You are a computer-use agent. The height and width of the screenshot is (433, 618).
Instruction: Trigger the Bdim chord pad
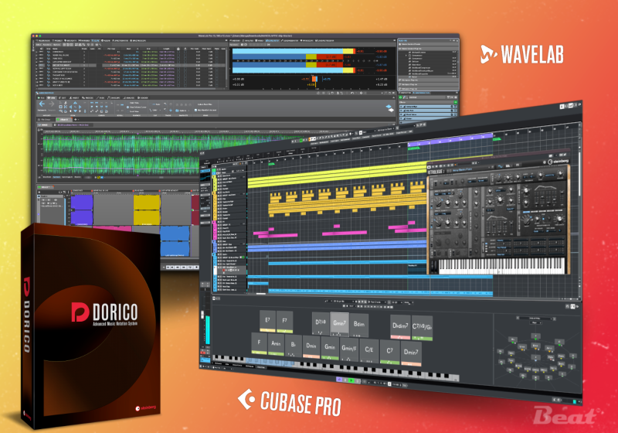tap(358, 325)
